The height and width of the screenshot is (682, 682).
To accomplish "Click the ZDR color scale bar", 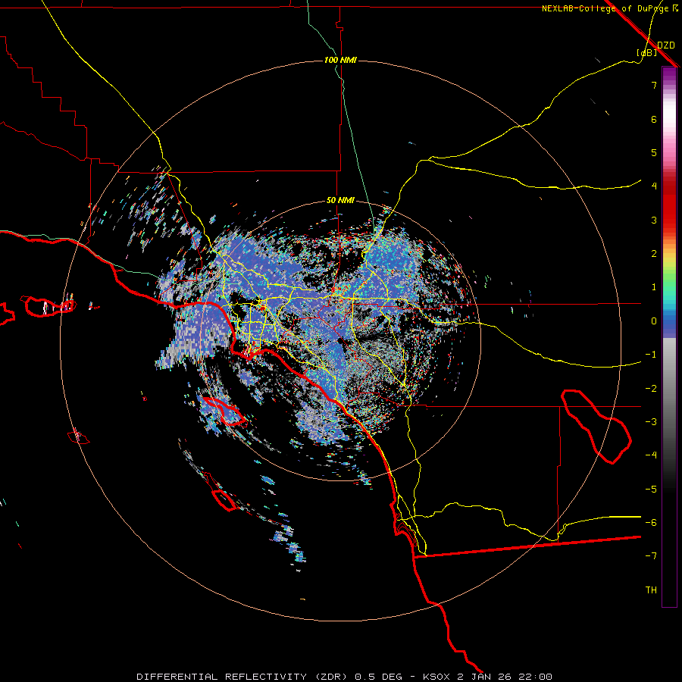I will point(669,336).
